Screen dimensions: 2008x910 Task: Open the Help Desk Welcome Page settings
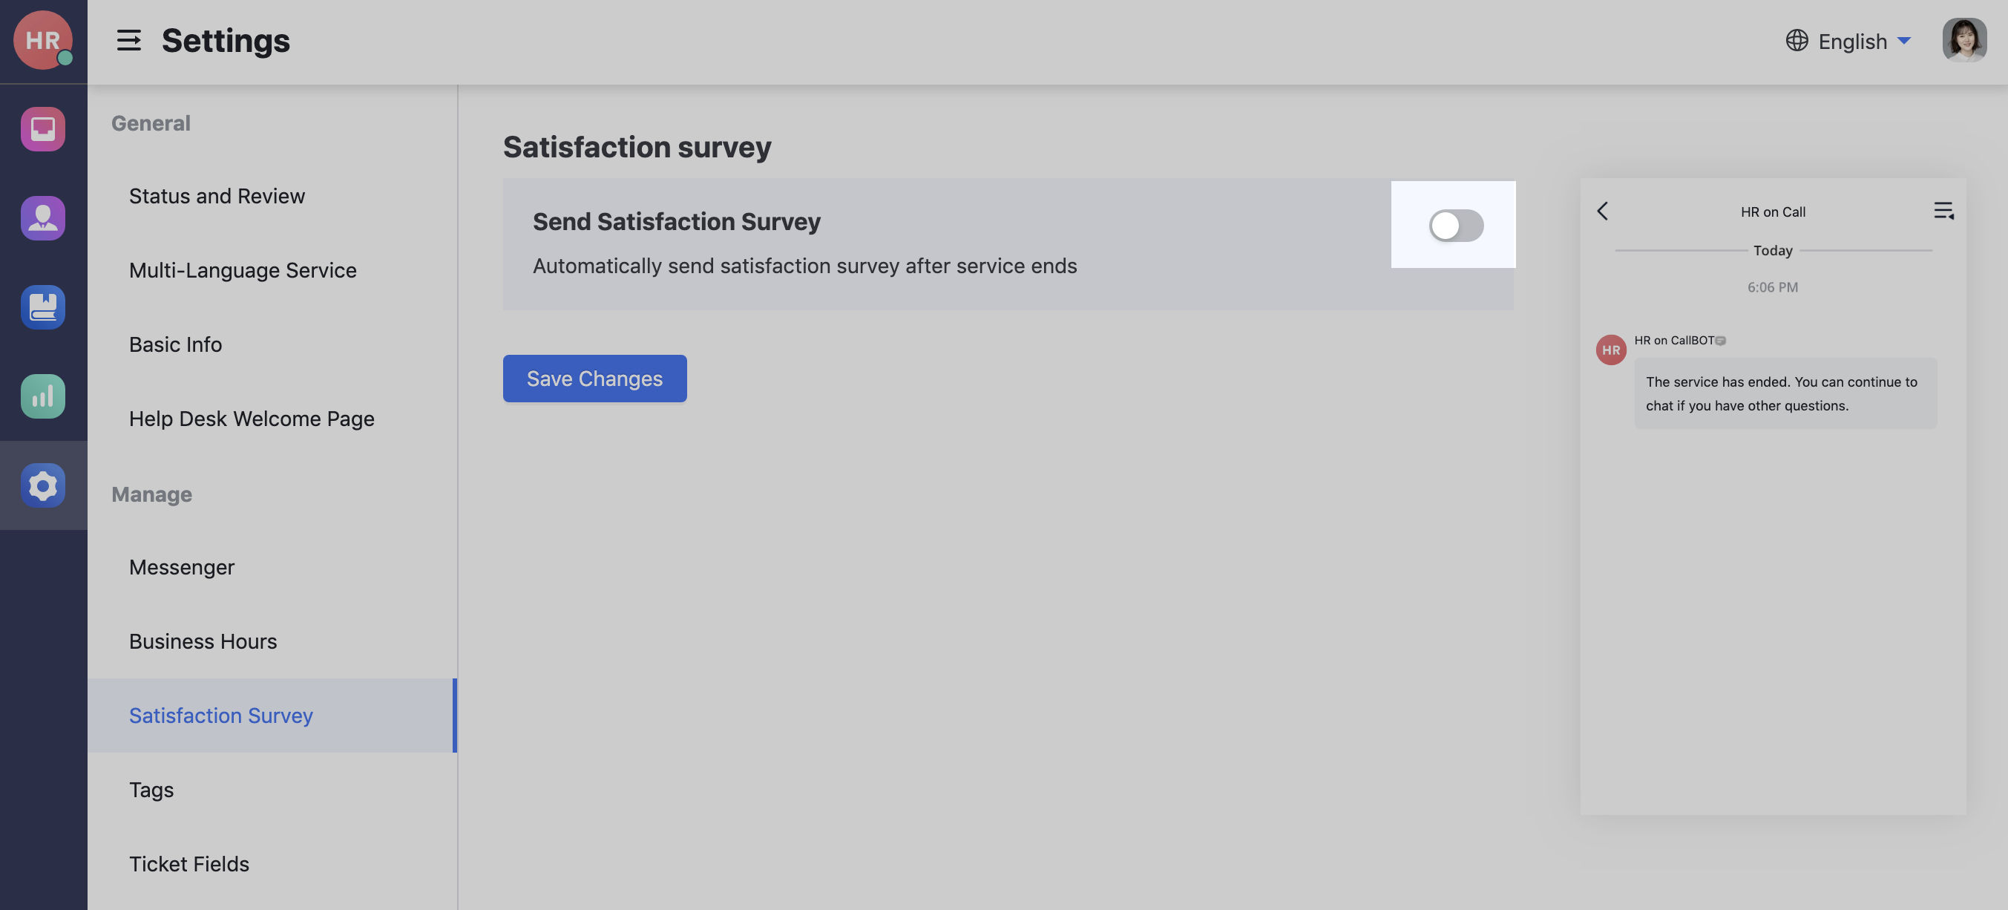click(x=251, y=419)
